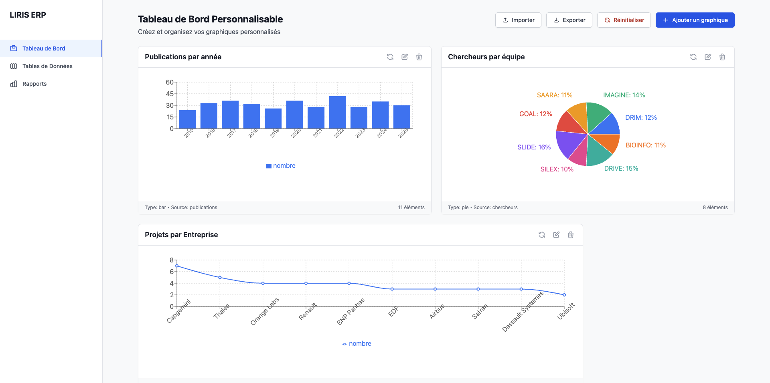Select the Tableau de Bord sidebar icon
Viewport: 770px width, 383px height.
pos(14,48)
